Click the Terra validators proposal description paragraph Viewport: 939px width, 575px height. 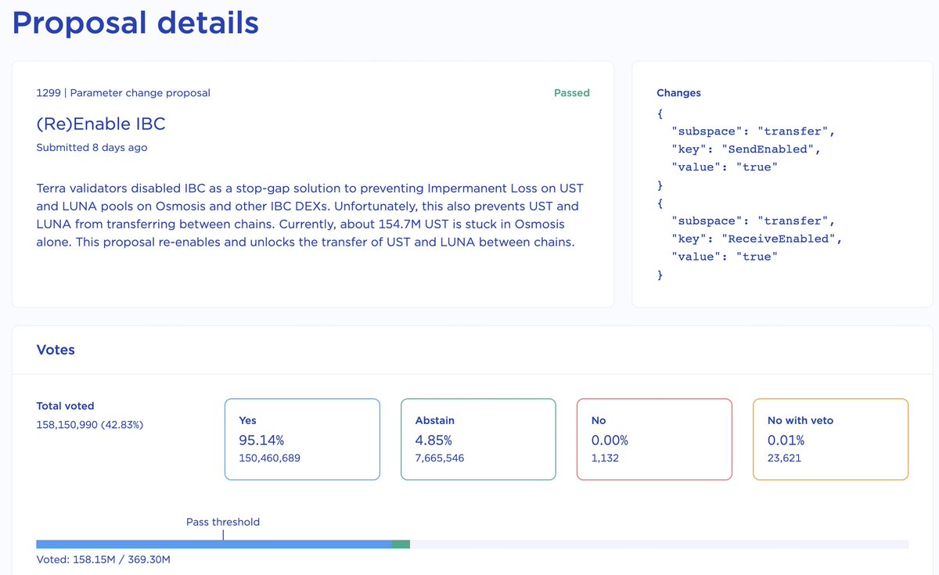tap(311, 215)
